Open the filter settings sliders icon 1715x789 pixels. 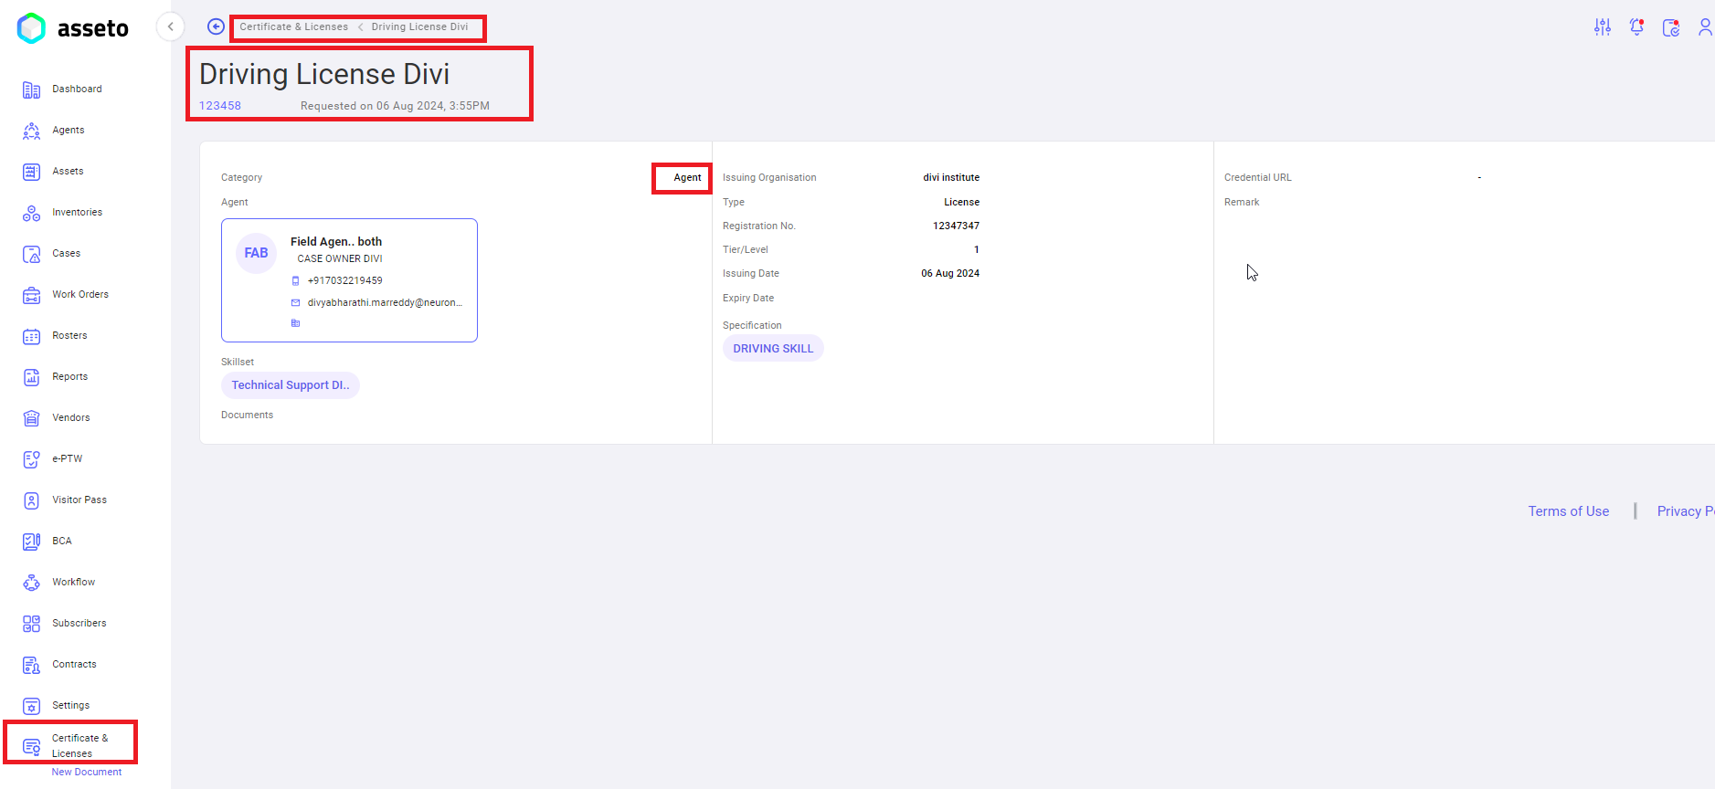pyautogui.click(x=1603, y=27)
